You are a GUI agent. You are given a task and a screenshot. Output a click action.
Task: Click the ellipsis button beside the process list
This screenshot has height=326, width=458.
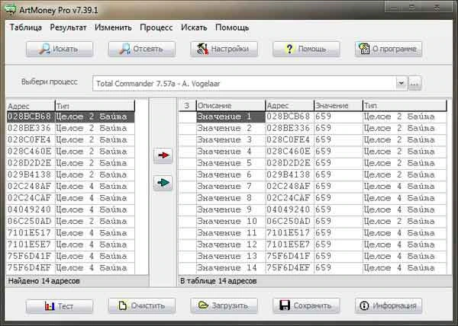pyautogui.click(x=414, y=84)
